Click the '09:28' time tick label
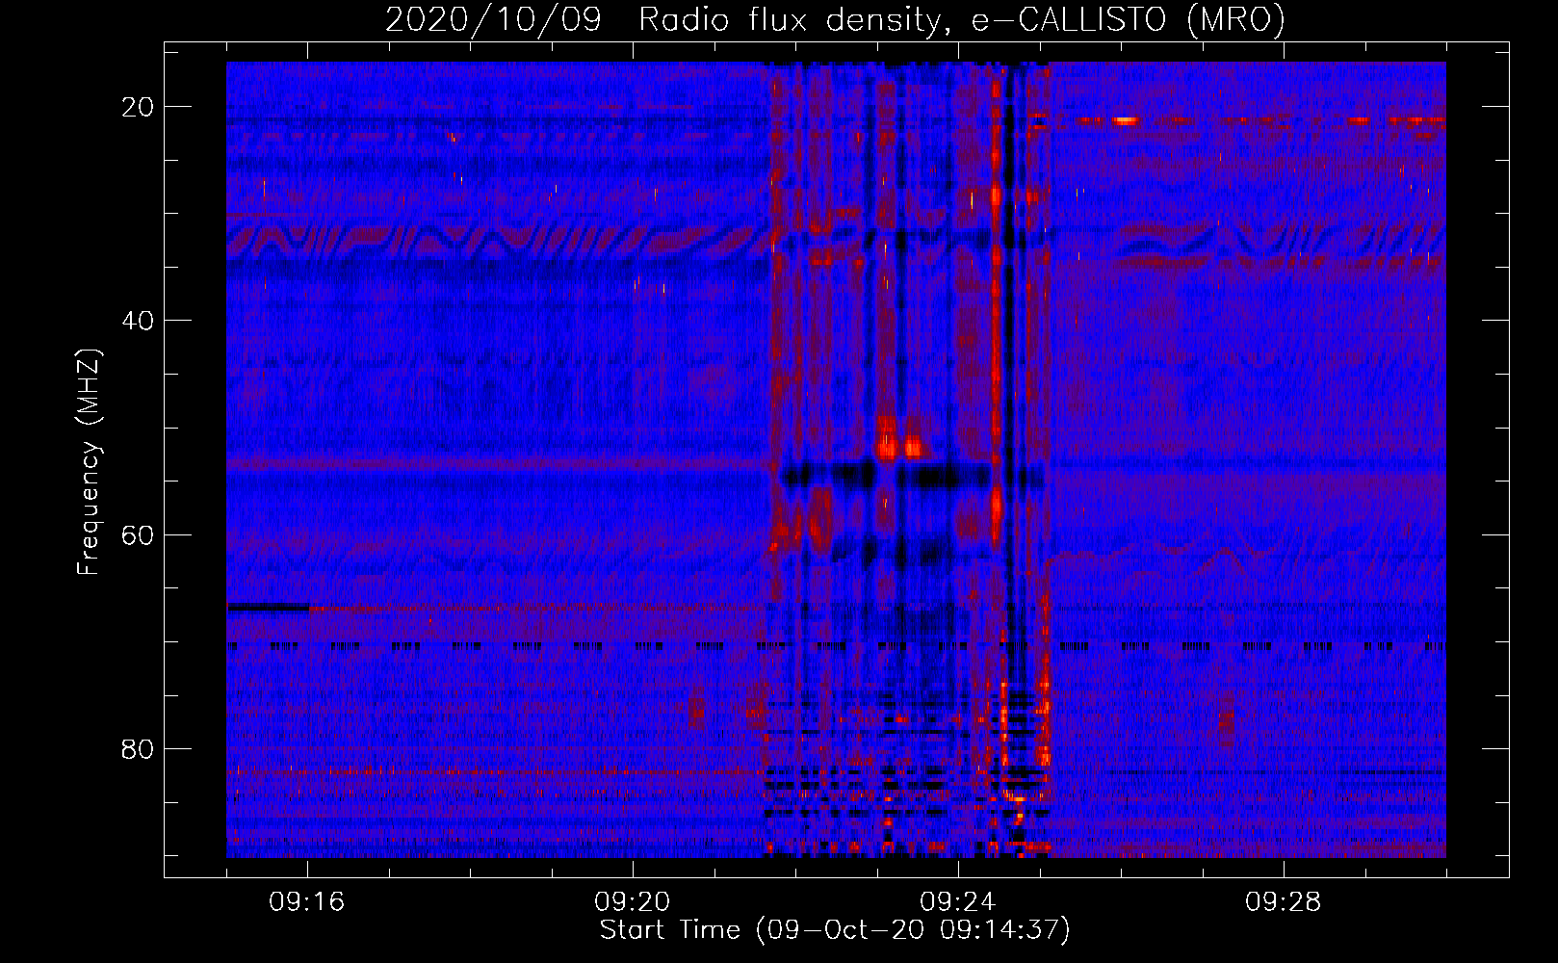Viewport: 1558px width, 963px height. 1284,902
